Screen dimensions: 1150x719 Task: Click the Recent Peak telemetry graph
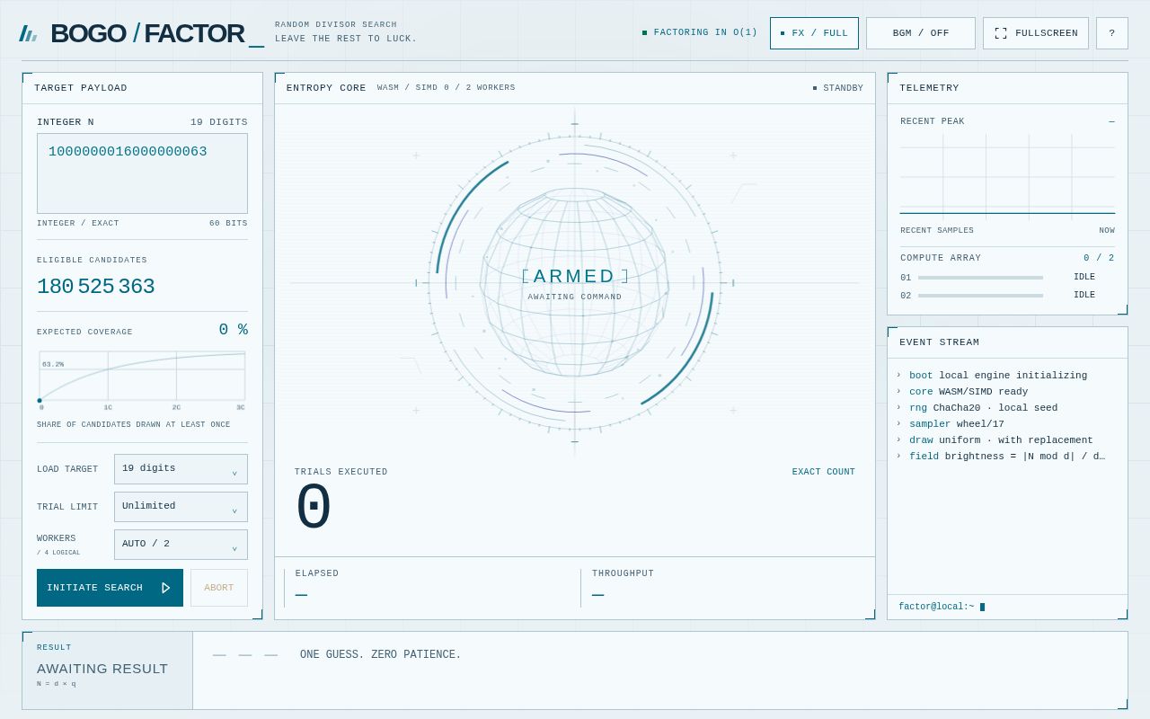[1007, 176]
